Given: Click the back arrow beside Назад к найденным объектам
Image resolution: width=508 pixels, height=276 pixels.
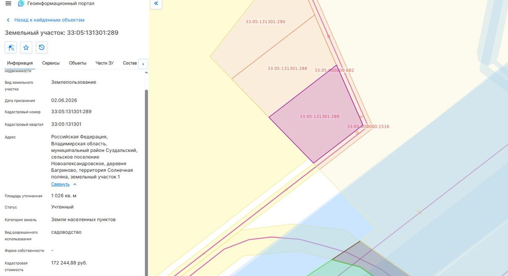Looking at the screenshot, I should point(8,20).
